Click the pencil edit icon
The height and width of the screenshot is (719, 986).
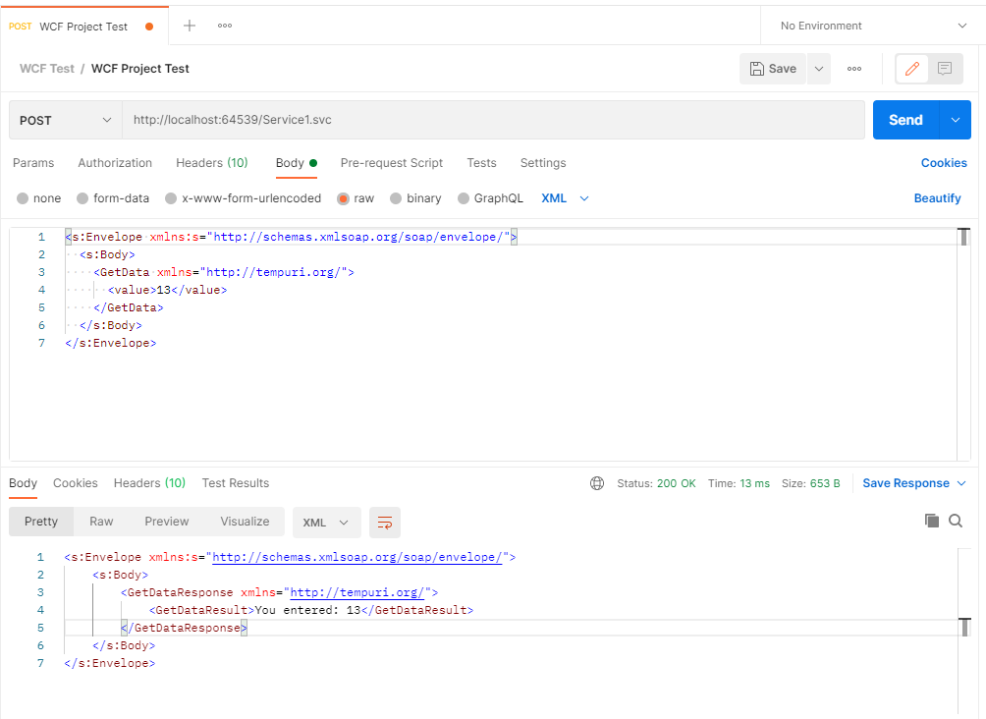pos(912,69)
